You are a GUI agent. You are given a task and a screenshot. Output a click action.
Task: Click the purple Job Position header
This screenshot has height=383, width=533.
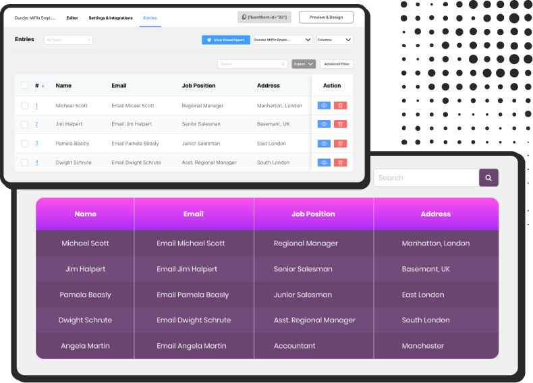tap(313, 214)
